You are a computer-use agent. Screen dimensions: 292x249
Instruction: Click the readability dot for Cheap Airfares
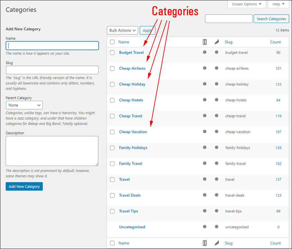pyautogui.click(x=217, y=68)
